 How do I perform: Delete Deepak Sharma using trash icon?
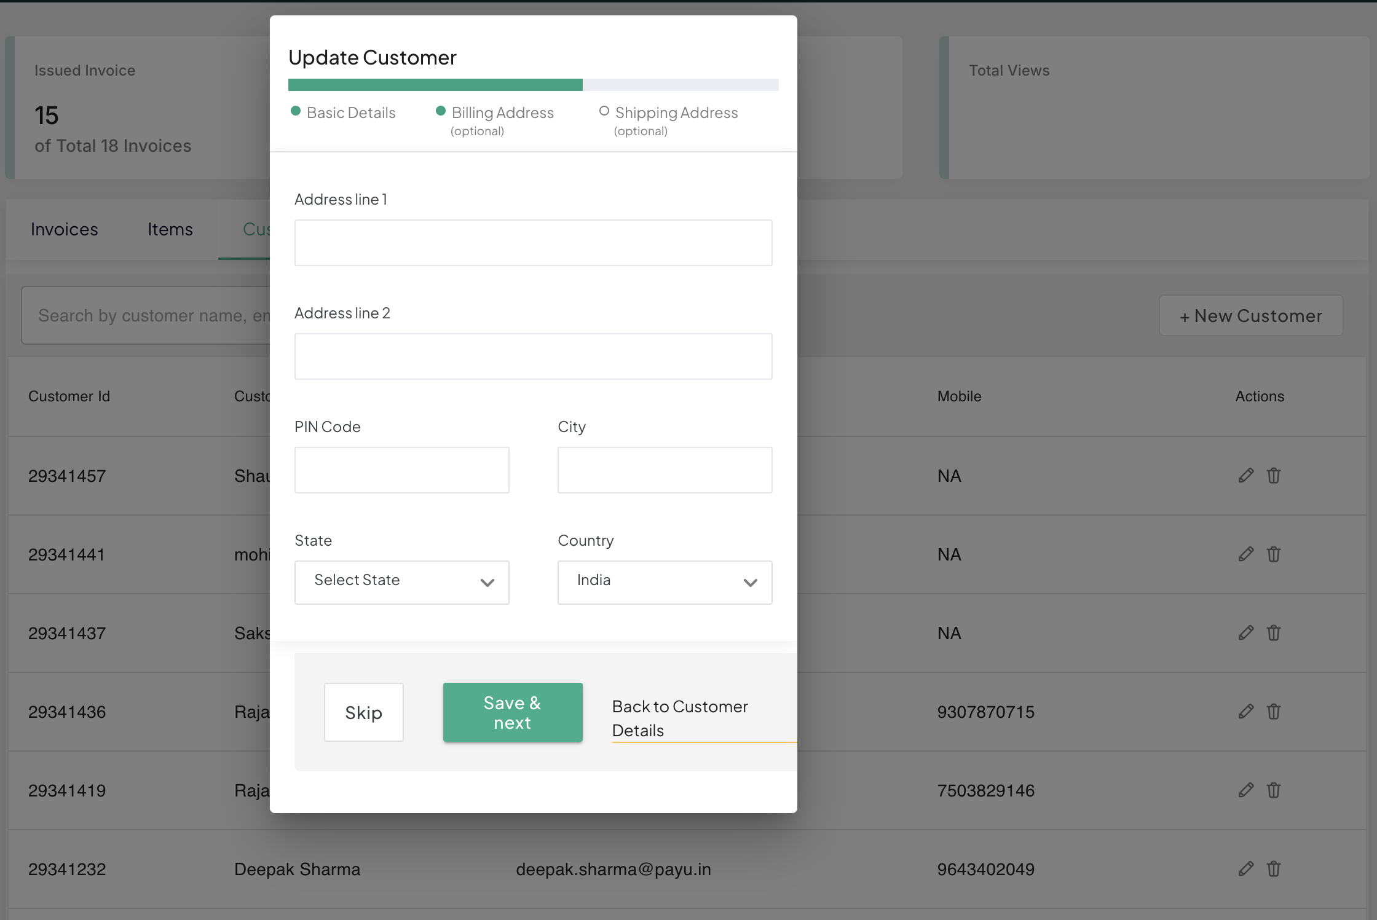pyautogui.click(x=1274, y=869)
